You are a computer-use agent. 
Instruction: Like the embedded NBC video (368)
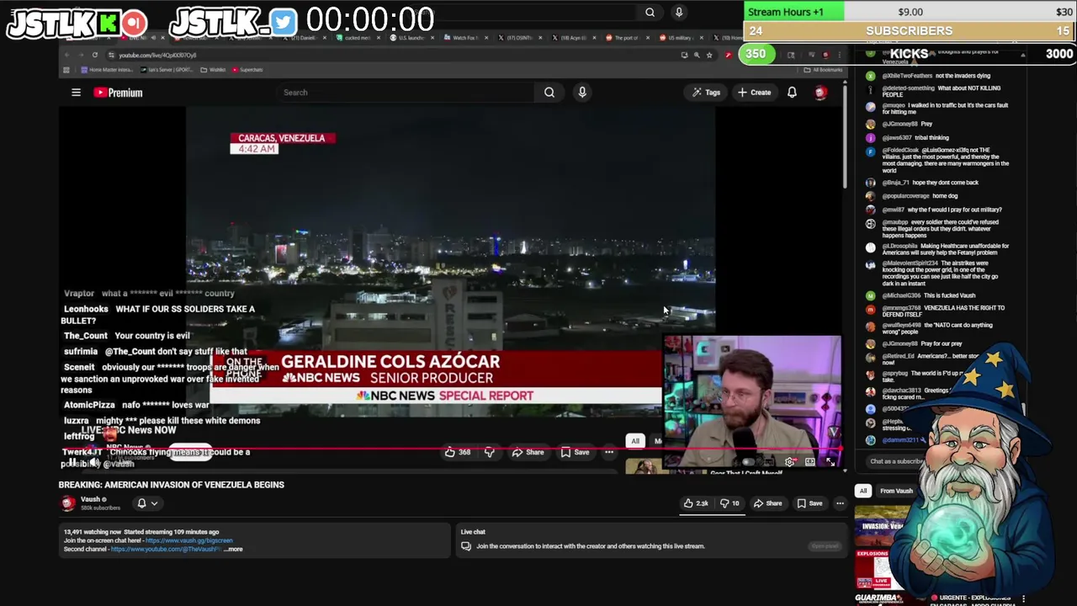(x=459, y=452)
